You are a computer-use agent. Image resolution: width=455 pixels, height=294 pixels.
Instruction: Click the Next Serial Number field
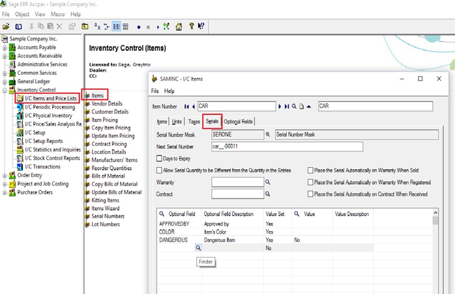tap(287, 146)
